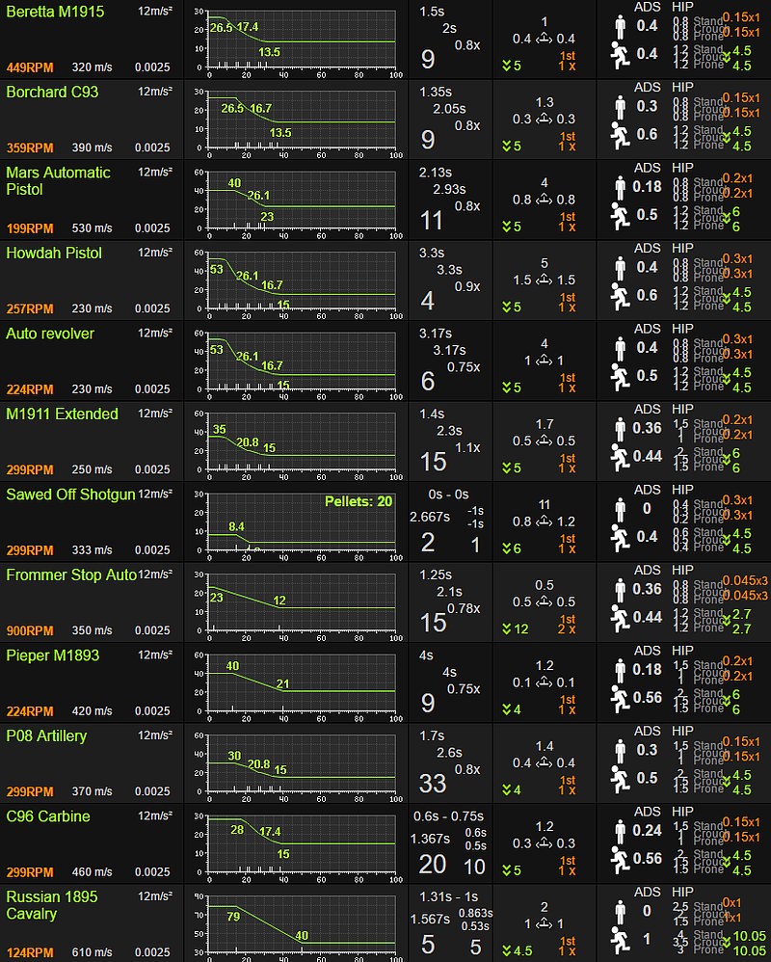Select the Borchard C93 weapon name
The width and height of the screenshot is (771, 962).
[x=52, y=92]
